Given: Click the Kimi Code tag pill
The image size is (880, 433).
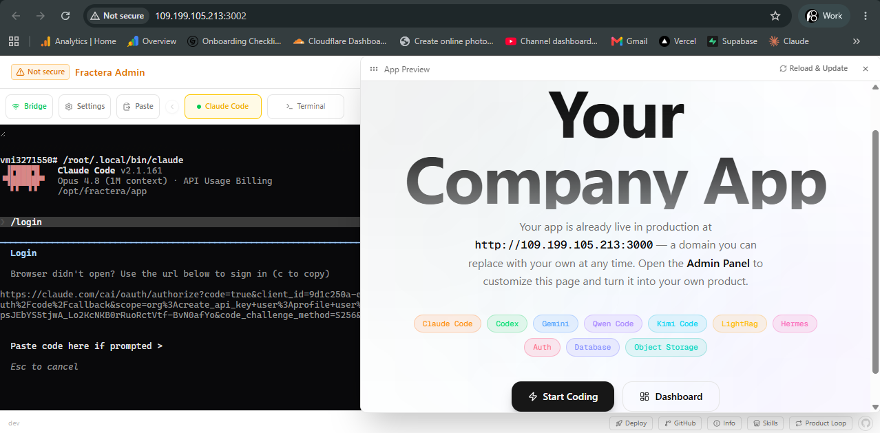Looking at the screenshot, I should click(x=677, y=324).
